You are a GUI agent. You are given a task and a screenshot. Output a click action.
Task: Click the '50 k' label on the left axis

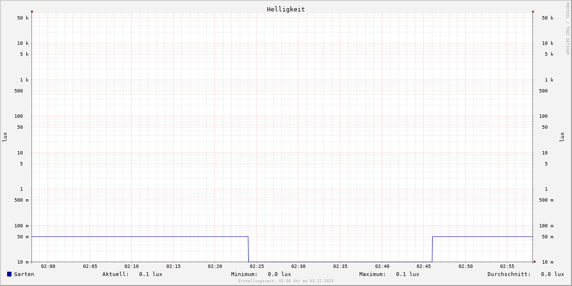[x=23, y=18]
